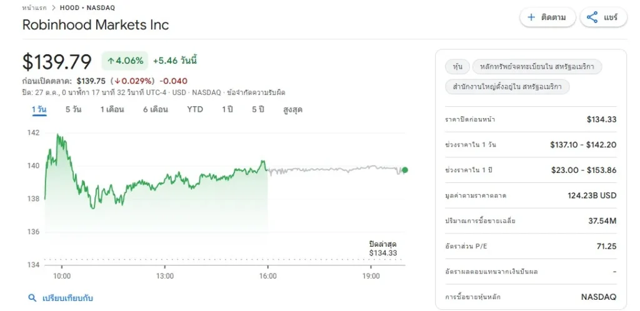Click the $137.10 - $142.20 day range
Screen dimensions: 640x311
583,145
